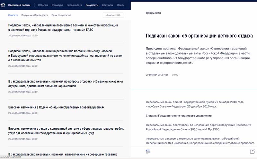Click the article date 29 декабря 2016 года
The width and height of the screenshot is (257, 159).
coord(157,75)
